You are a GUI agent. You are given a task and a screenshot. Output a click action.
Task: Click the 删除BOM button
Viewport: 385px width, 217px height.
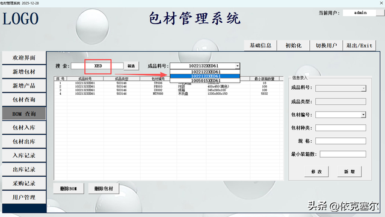tap(69, 189)
